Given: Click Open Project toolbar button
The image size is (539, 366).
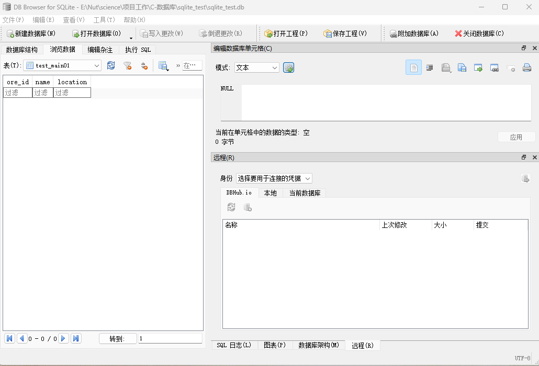Looking at the screenshot, I should (x=286, y=33).
